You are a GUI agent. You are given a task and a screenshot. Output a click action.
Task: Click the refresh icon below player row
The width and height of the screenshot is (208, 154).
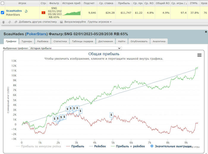(10, 22)
